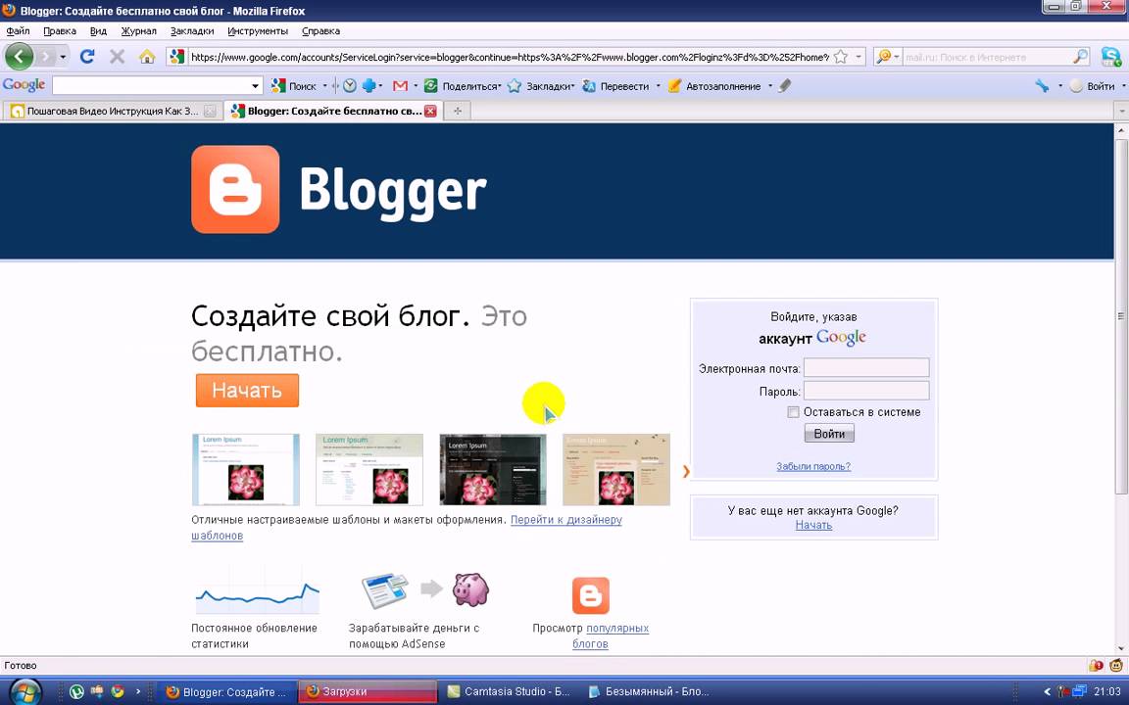The width and height of the screenshot is (1129, 705).
Task: Click the small orange Blogger icon above Просмотр
Action: [x=590, y=595]
